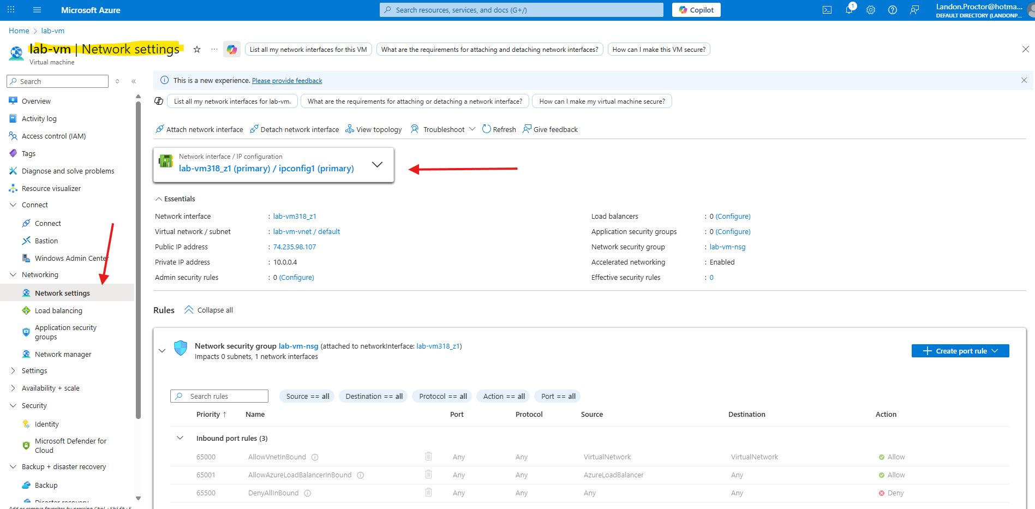Open the Troubleshoot dropdown

pos(443,129)
